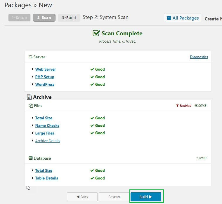Click the archive icon in All Packages
The height and width of the screenshot is (204, 222).
(x=169, y=18)
